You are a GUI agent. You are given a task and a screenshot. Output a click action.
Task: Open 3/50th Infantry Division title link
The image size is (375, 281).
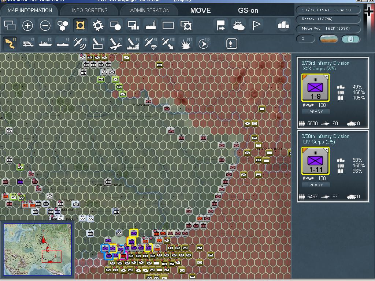click(x=325, y=136)
